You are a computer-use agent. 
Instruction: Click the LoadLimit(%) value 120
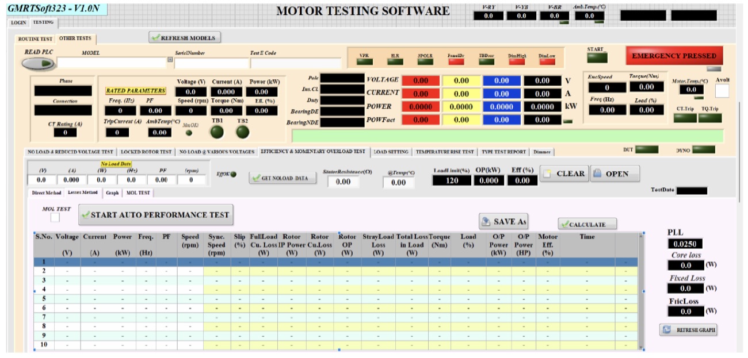[452, 180]
